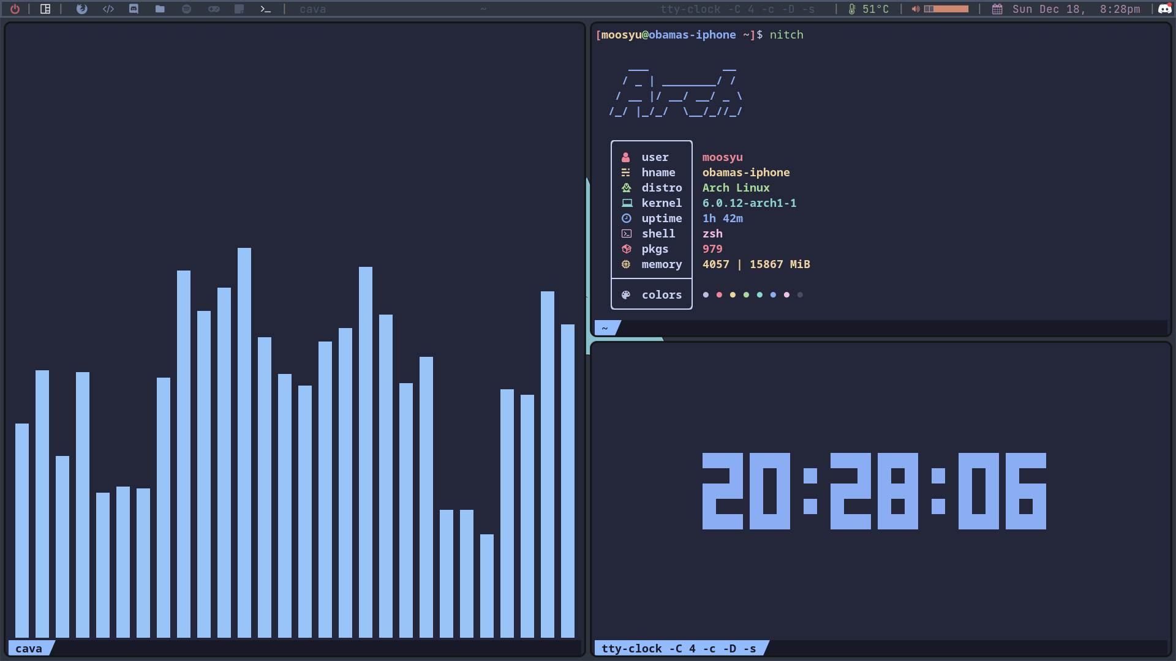The width and height of the screenshot is (1176, 661).
Task: Switch to the Firefox workspace icon
Action: [81, 9]
